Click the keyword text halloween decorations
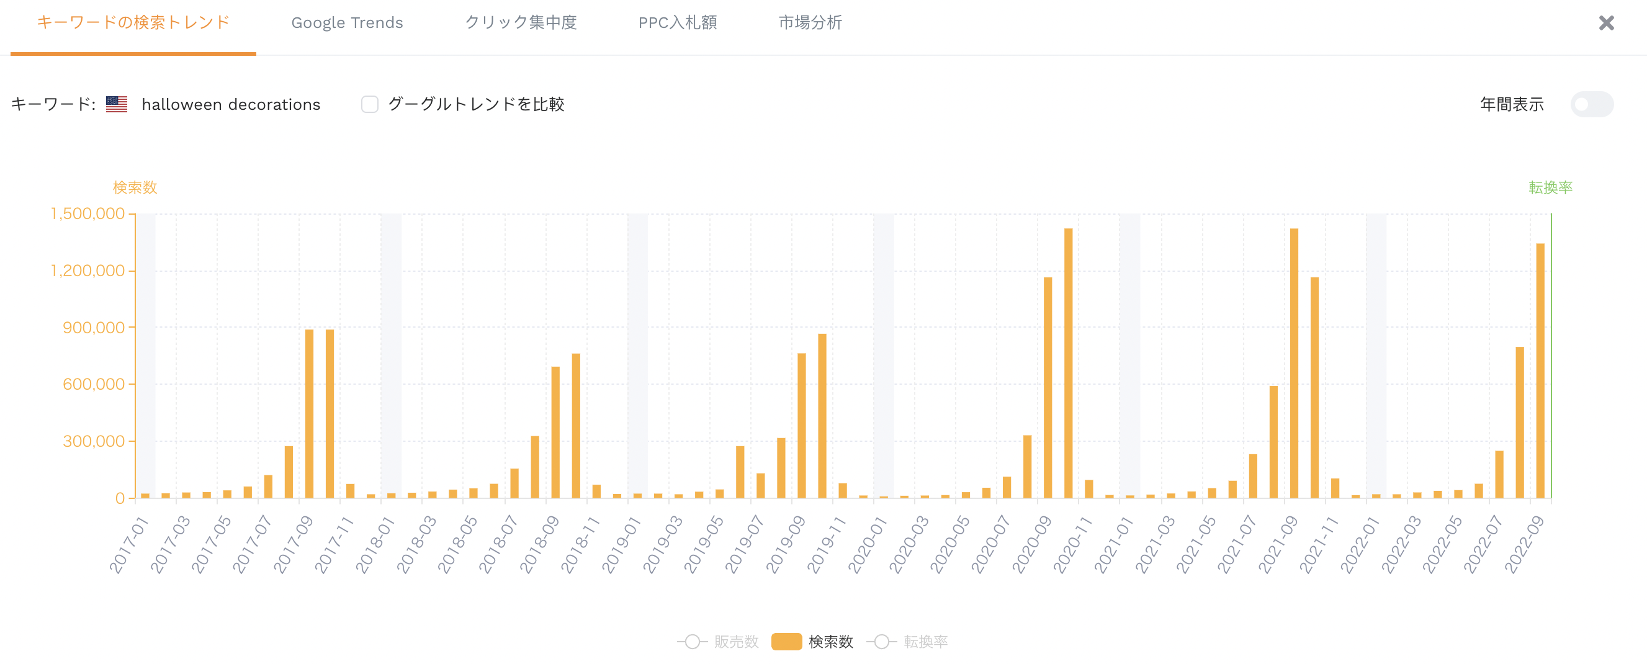 tap(231, 104)
